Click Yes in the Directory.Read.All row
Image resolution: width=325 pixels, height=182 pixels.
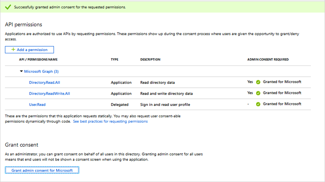pos(250,82)
